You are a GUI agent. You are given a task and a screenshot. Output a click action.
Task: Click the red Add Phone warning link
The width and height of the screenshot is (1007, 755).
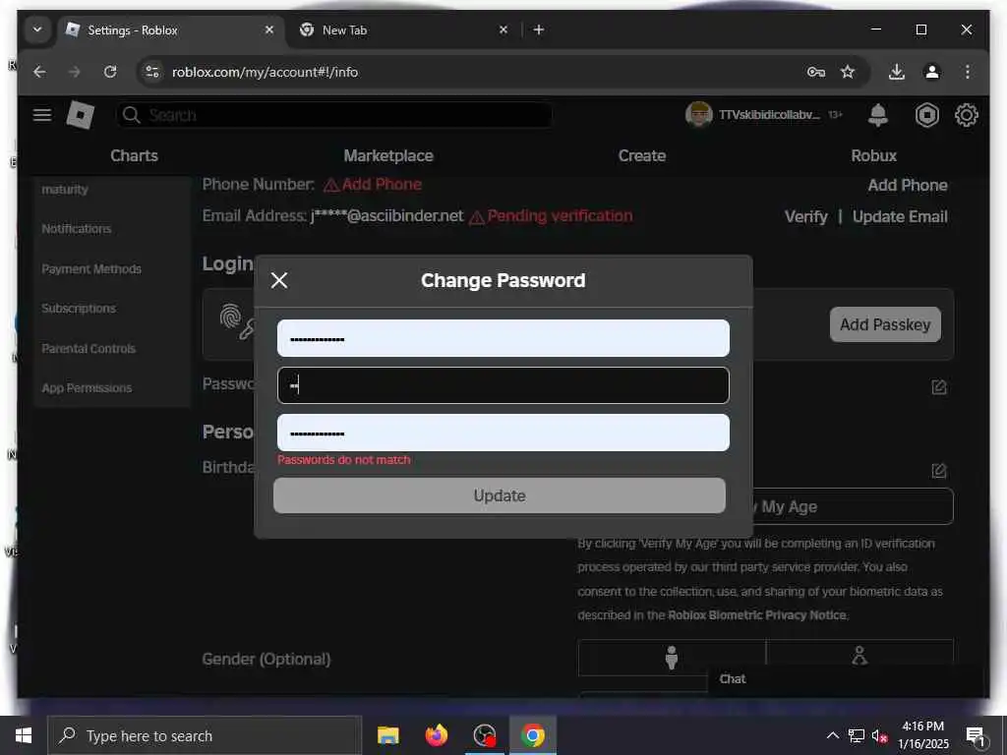coord(373,185)
